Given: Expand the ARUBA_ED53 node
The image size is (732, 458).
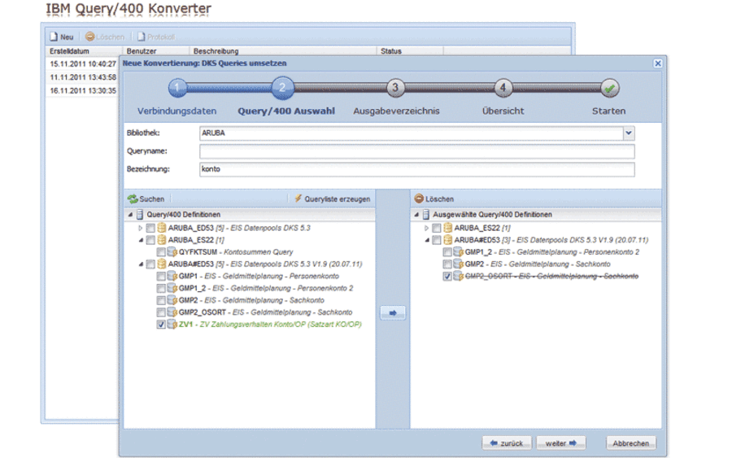Looking at the screenshot, I should pos(140,229).
